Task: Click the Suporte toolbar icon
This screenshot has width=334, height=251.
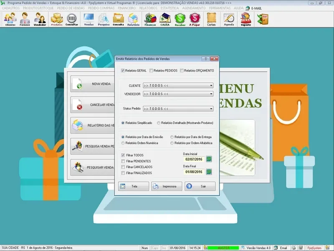Action: coord(246,19)
